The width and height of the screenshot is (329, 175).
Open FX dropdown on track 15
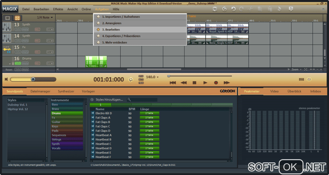(x=50, y=52)
